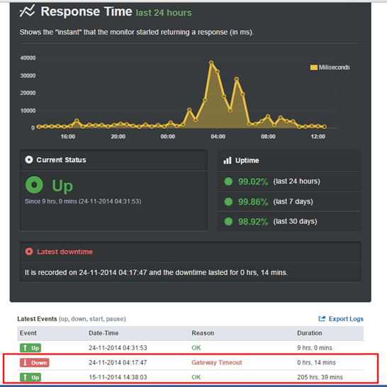
Task: Click the Event column header
Action: (28, 333)
